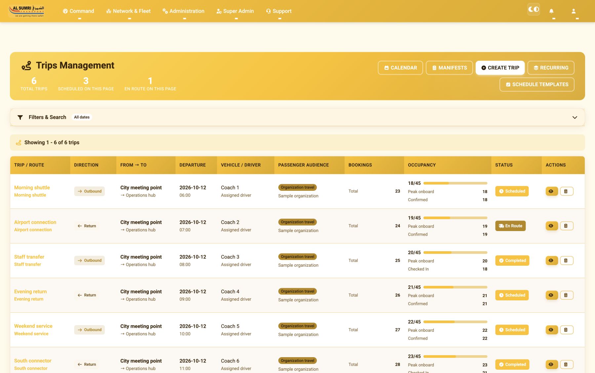Screen dimensions: 595x373
Task: View Evening return trip eye icon
Action: point(552,295)
